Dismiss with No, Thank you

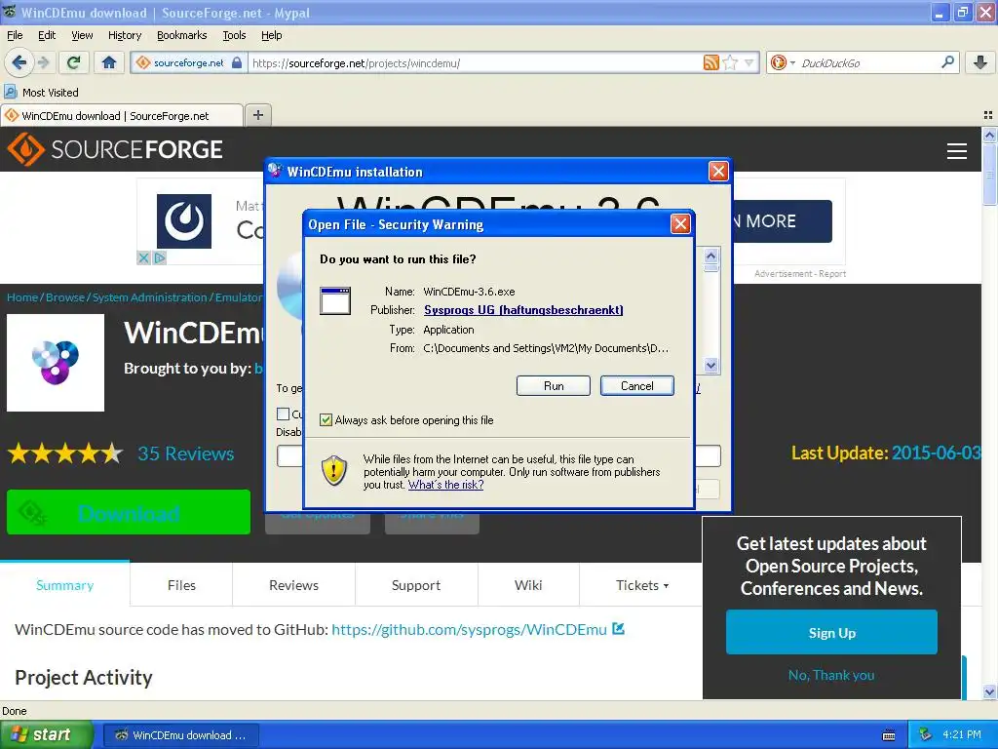[831, 675]
